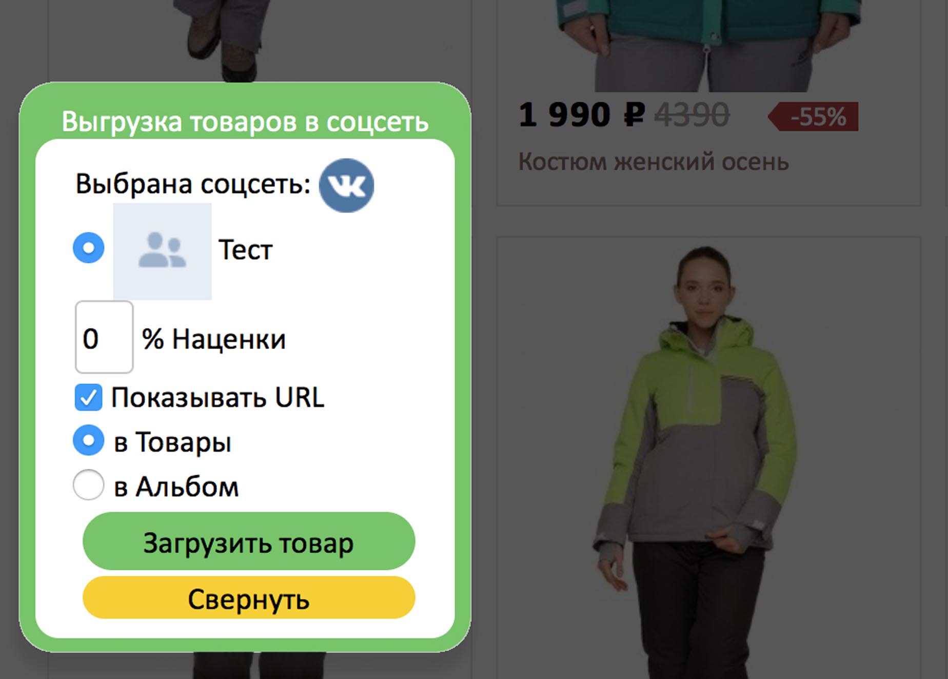This screenshot has width=948, height=679.
Task: Click the Выгрузка товаров в соцсеть header
Action: (245, 122)
